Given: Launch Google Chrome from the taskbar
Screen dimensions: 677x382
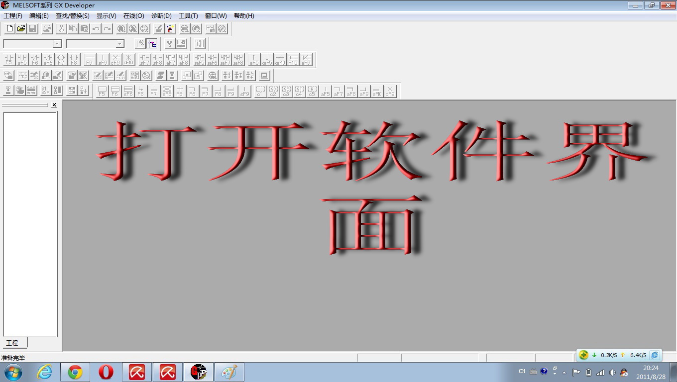Looking at the screenshot, I should click(75, 372).
